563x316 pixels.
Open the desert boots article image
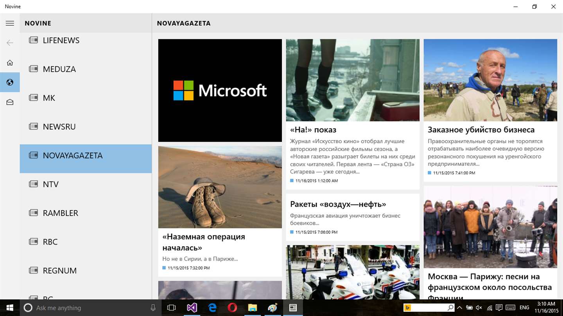pyautogui.click(x=220, y=187)
